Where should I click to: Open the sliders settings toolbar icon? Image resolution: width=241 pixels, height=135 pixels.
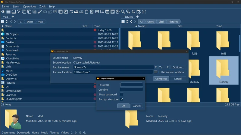point(144,12)
